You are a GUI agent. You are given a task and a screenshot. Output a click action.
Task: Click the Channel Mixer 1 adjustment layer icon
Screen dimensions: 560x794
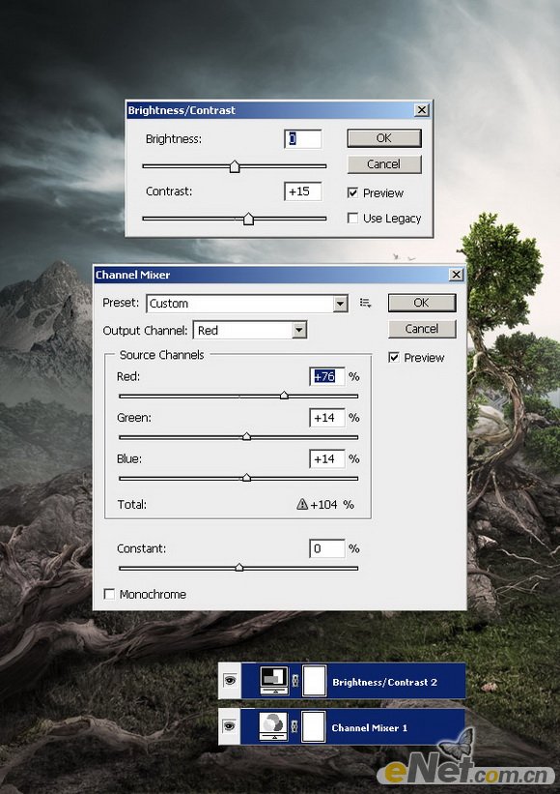pyautogui.click(x=273, y=726)
